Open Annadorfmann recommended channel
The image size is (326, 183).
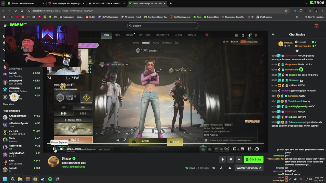(21, 117)
